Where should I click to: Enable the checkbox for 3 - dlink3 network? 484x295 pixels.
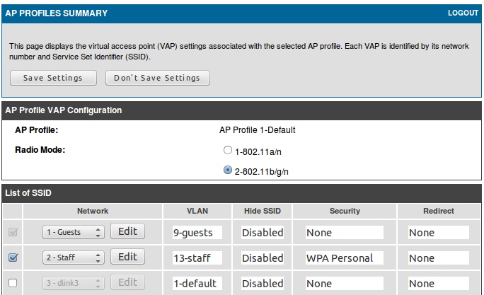pos(13,283)
